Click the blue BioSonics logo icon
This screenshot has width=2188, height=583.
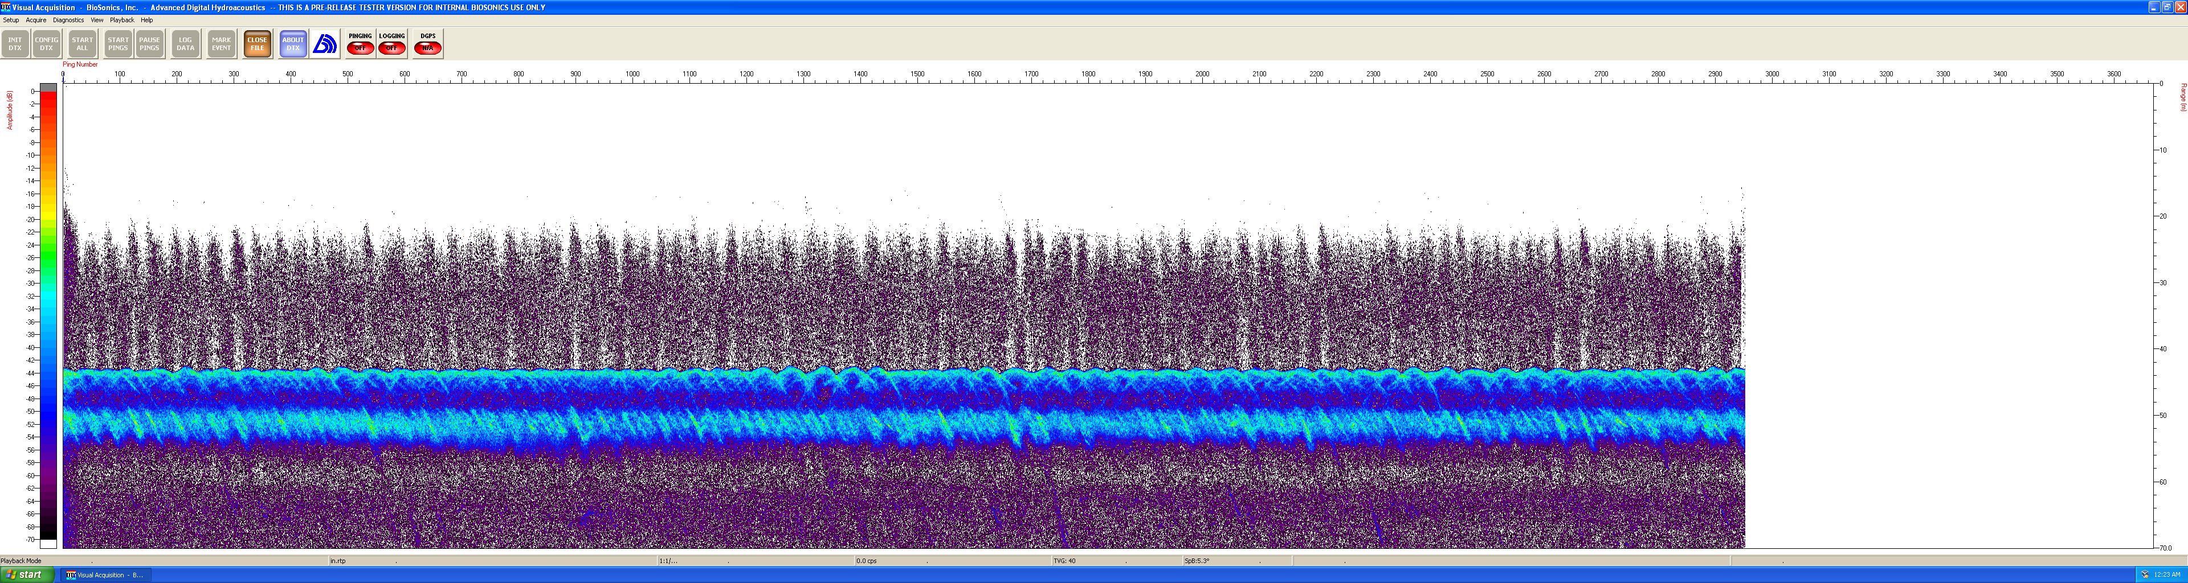[324, 44]
